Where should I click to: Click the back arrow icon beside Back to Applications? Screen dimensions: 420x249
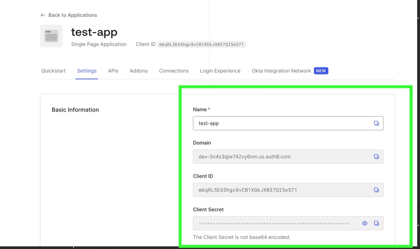tap(43, 15)
